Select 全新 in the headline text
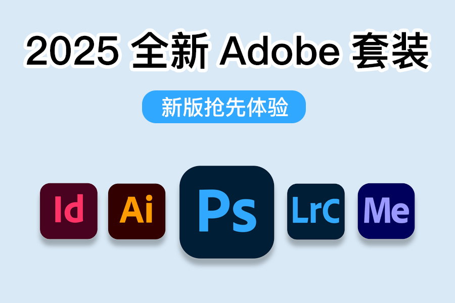The width and height of the screenshot is (455, 303). [x=170, y=50]
